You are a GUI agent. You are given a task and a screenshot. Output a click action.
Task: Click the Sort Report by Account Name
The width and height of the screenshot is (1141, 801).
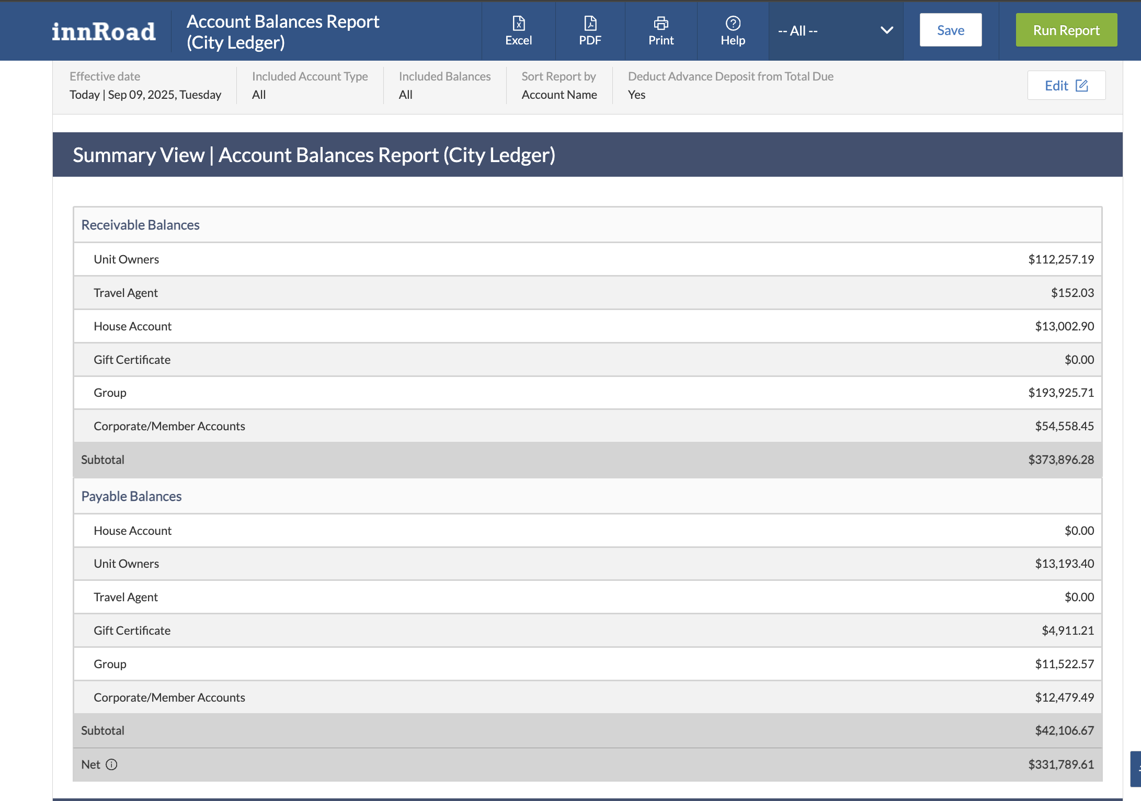559,95
